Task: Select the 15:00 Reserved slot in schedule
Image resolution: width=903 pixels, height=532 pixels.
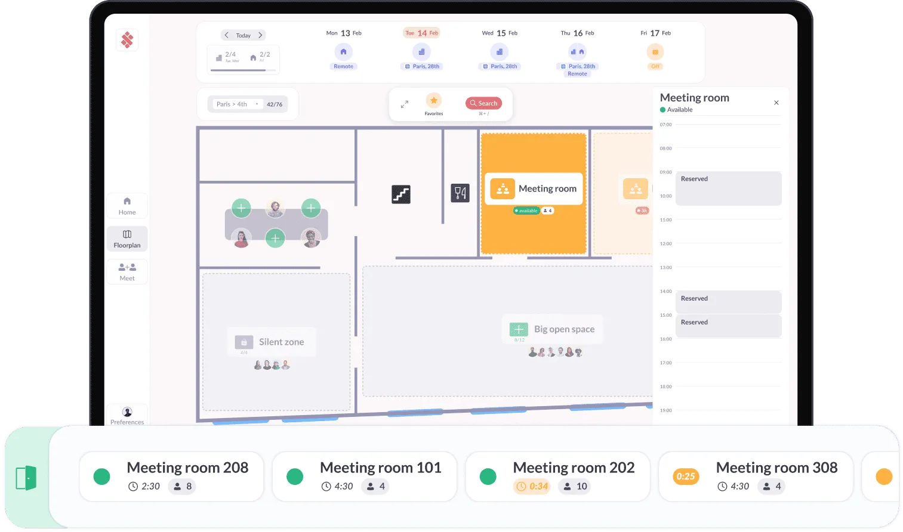Action: tap(729, 326)
